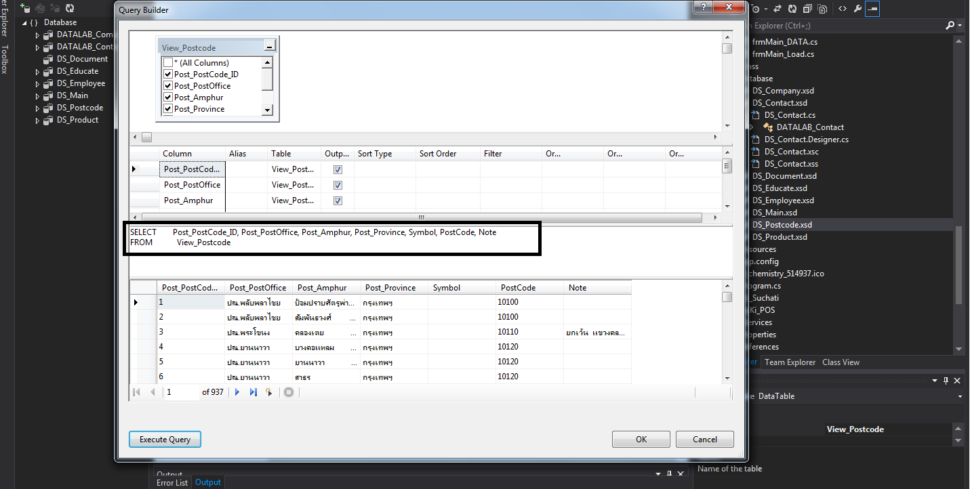
Task: Click the Show All Files icon
Action: point(822,9)
